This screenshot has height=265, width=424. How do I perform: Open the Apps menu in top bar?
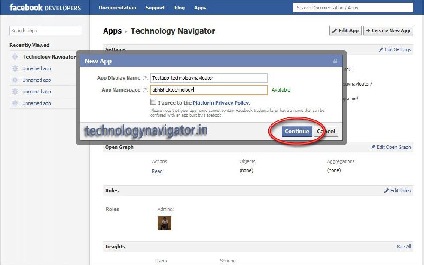(x=200, y=8)
